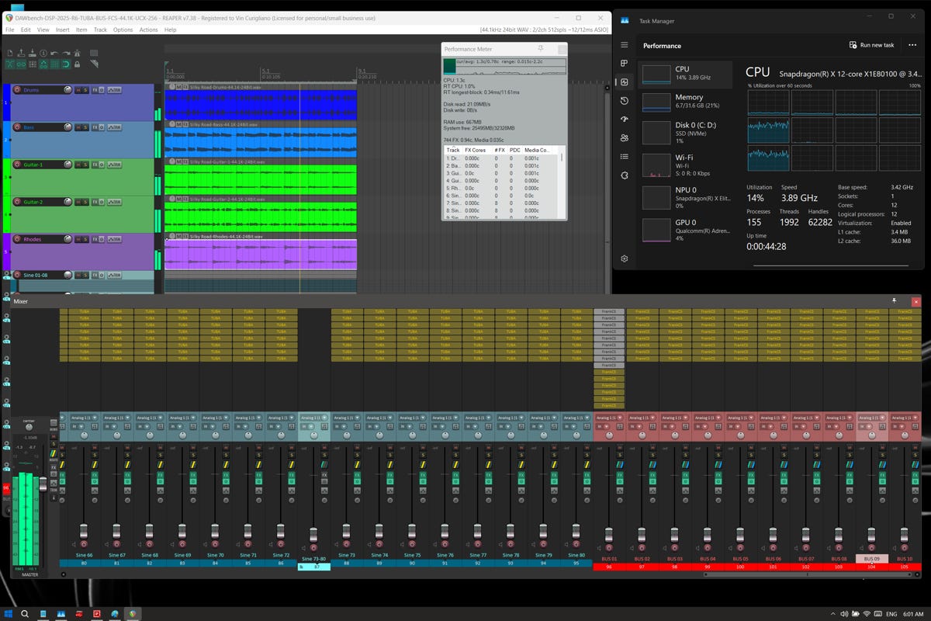Solo the Guitar-1 track
Screen dimensions: 931x621
[x=85, y=165]
